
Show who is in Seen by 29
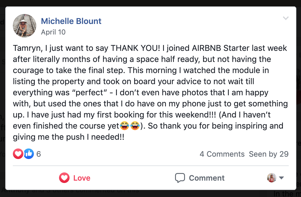point(269,154)
